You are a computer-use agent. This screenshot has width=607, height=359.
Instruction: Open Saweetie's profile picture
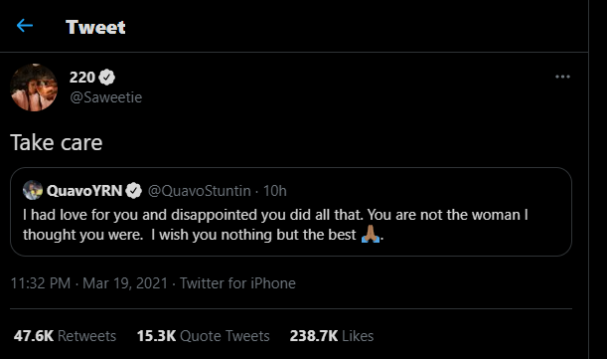tap(34, 88)
